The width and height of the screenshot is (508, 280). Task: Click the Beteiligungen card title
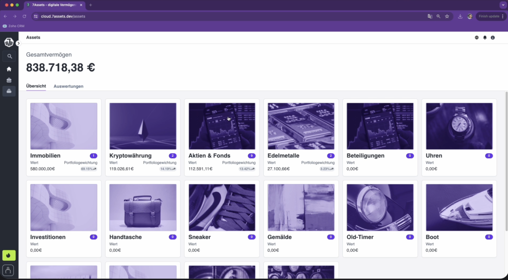click(x=366, y=156)
